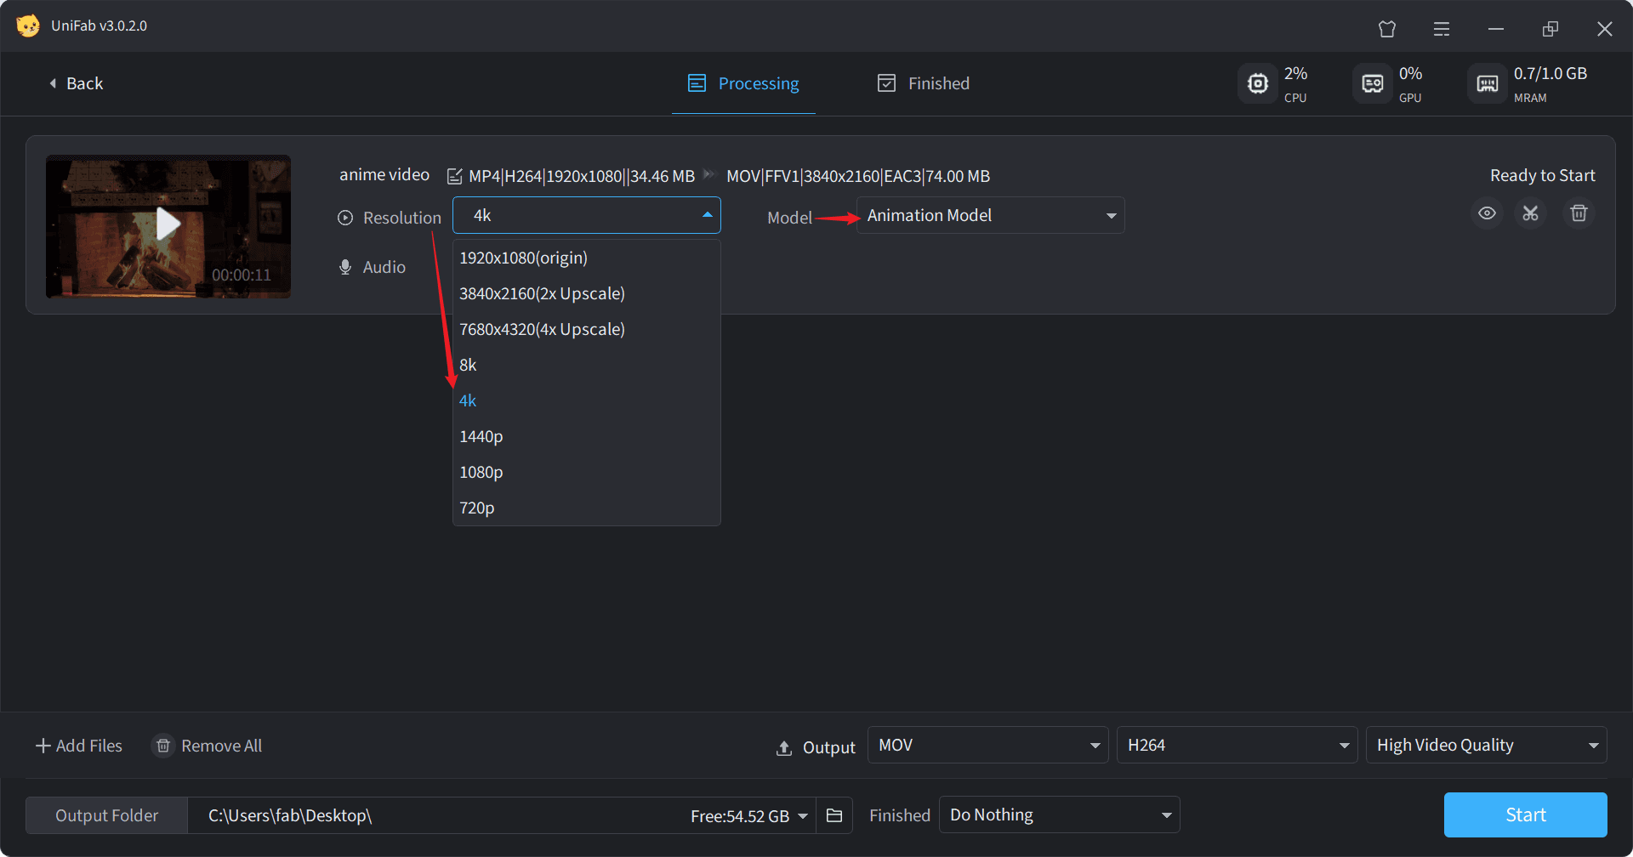This screenshot has width=1633, height=857.
Task: Click the blue Start button
Action: point(1526,814)
